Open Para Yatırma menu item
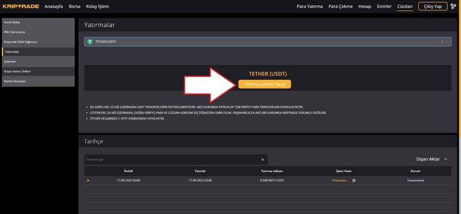The image size is (461, 214). pyautogui.click(x=309, y=6)
